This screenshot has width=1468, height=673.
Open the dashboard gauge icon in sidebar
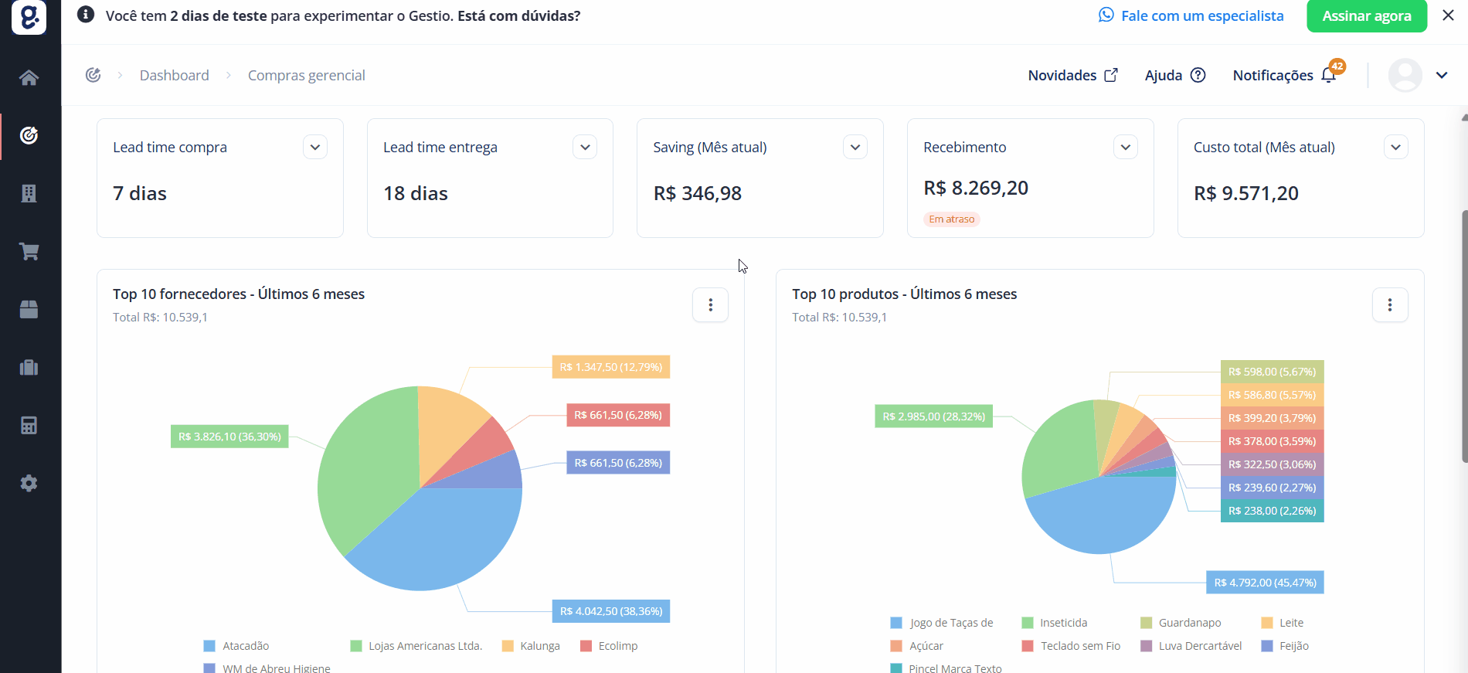point(29,135)
